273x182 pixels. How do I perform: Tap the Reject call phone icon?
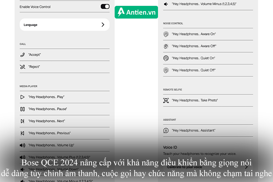tap(23, 67)
